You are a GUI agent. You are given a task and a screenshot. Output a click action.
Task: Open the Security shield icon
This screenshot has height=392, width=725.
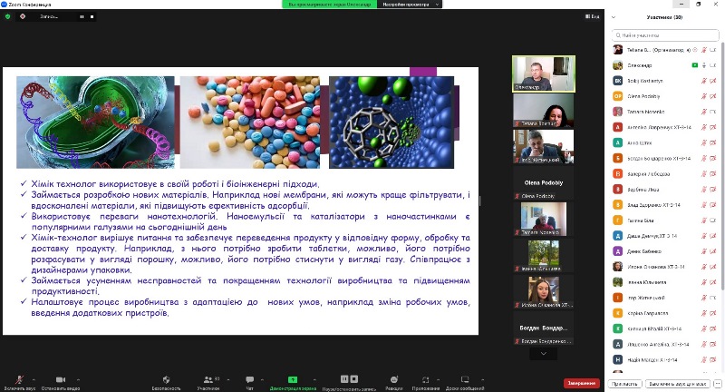point(166,378)
